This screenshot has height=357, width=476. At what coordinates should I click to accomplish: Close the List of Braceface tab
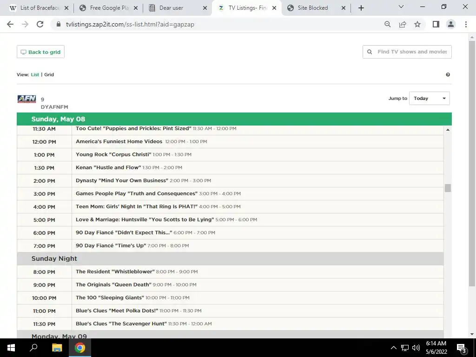66,8
